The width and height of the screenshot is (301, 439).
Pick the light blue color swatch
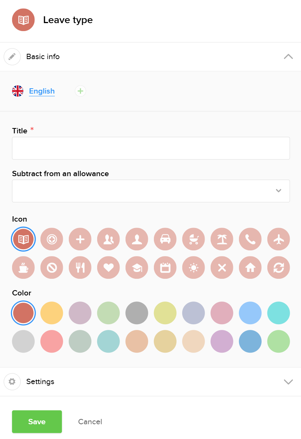[x=250, y=313]
